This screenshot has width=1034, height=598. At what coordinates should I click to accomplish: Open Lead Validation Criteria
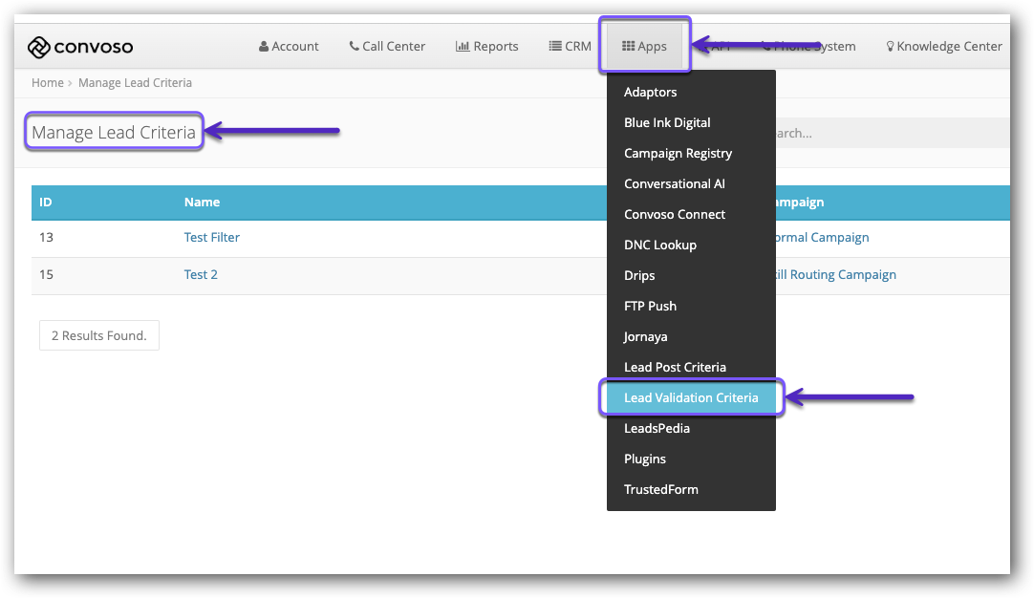coord(691,397)
